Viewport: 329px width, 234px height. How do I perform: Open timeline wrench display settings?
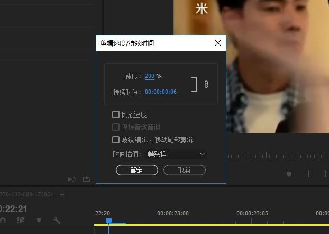[57, 220]
